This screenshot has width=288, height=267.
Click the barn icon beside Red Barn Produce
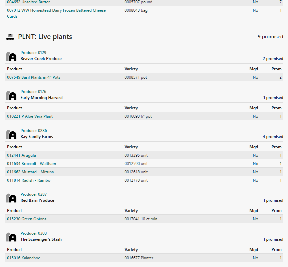point(11,198)
